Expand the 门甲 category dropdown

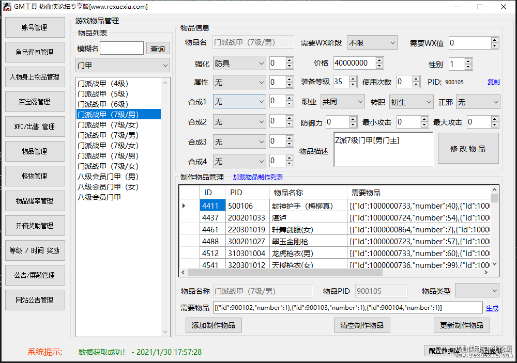[123, 65]
